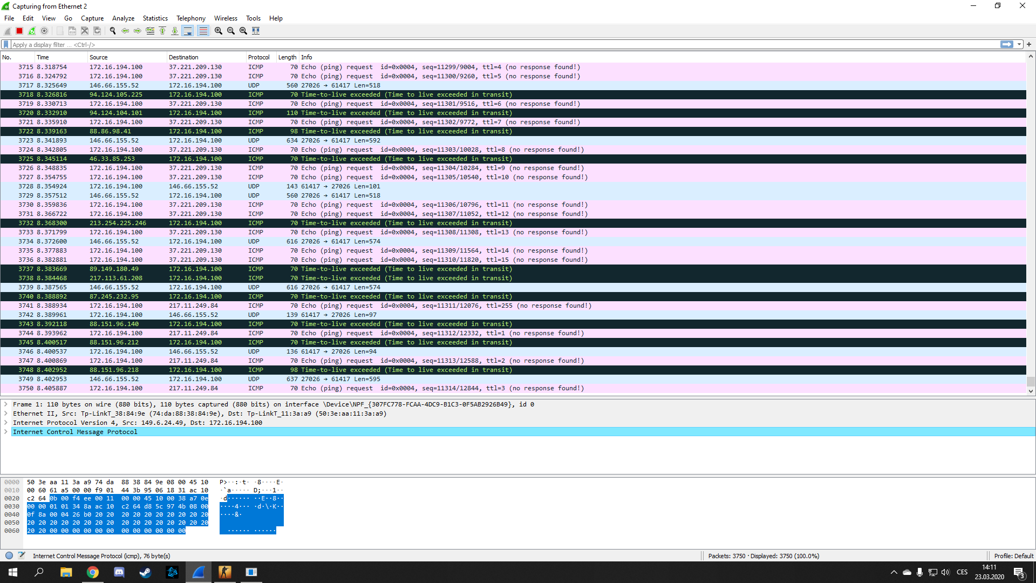1036x583 pixels.
Task: Click the Find packet magnifier icon
Action: click(x=113, y=31)
